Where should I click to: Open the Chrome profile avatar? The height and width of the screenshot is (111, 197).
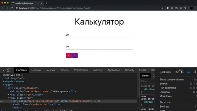tap(191, 8)
